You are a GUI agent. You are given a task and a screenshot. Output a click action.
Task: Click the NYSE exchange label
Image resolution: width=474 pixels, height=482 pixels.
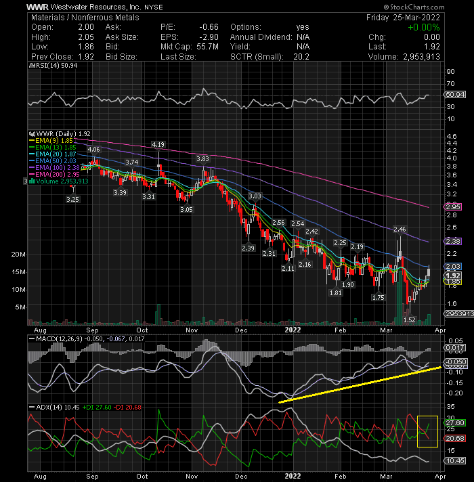coord(154,7)
